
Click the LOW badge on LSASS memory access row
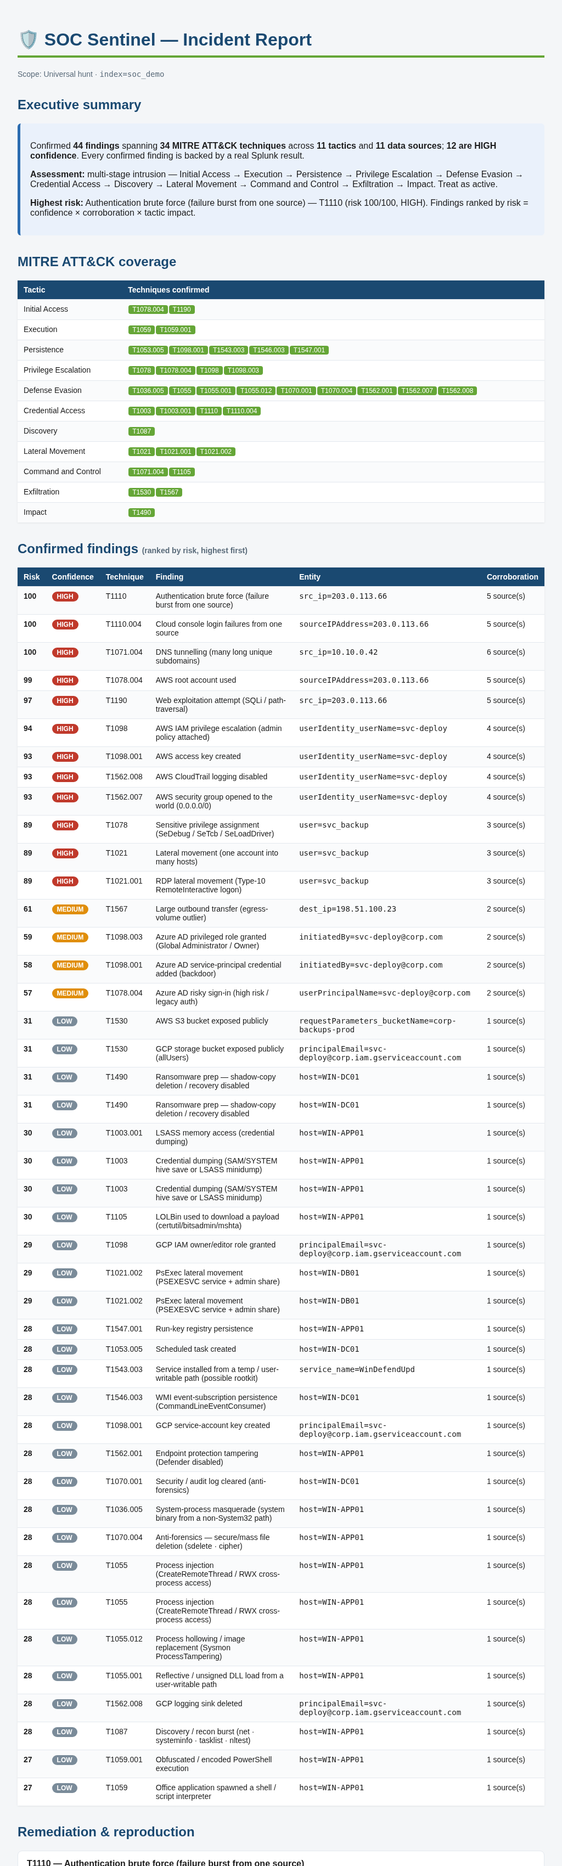coord(64,1133)
